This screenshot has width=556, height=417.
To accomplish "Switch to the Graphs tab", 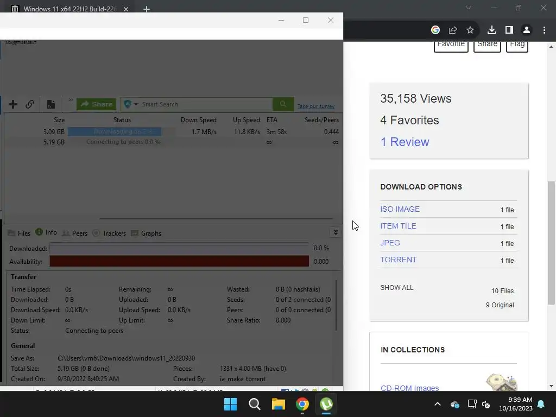I will point(146,233).
